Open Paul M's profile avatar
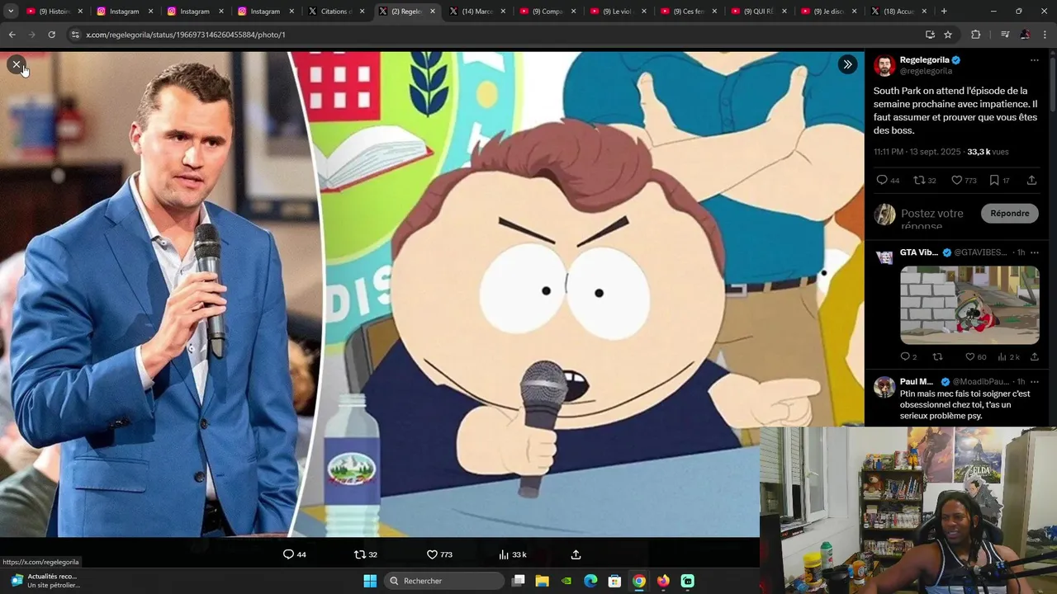The height and width of the screenshot is (594, 1057). (884, 387)
